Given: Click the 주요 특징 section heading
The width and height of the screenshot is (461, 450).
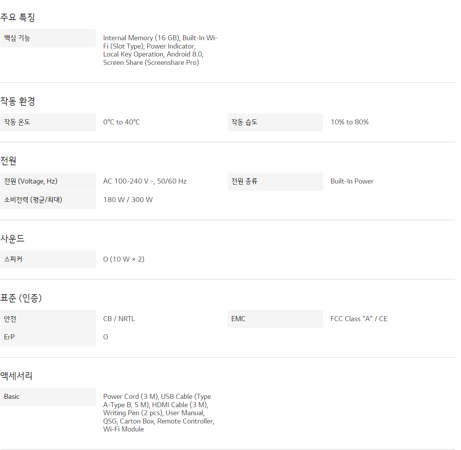Looking at the screenshot, I should [18, 17].
